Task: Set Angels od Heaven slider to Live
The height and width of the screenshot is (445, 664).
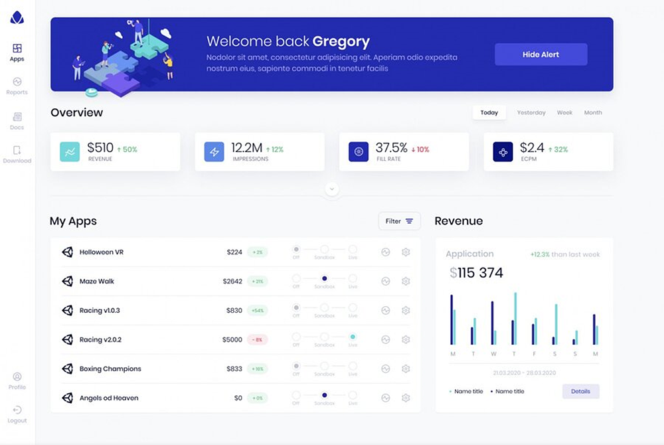Action: click(353, 396)
